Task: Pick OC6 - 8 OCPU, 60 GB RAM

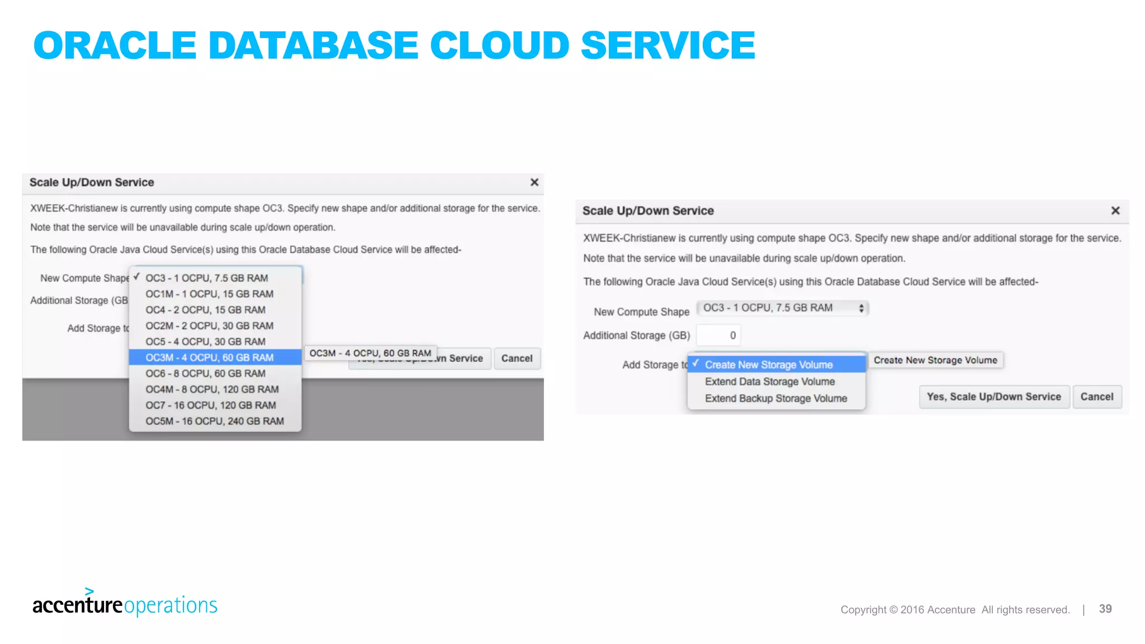Action: 215,373
